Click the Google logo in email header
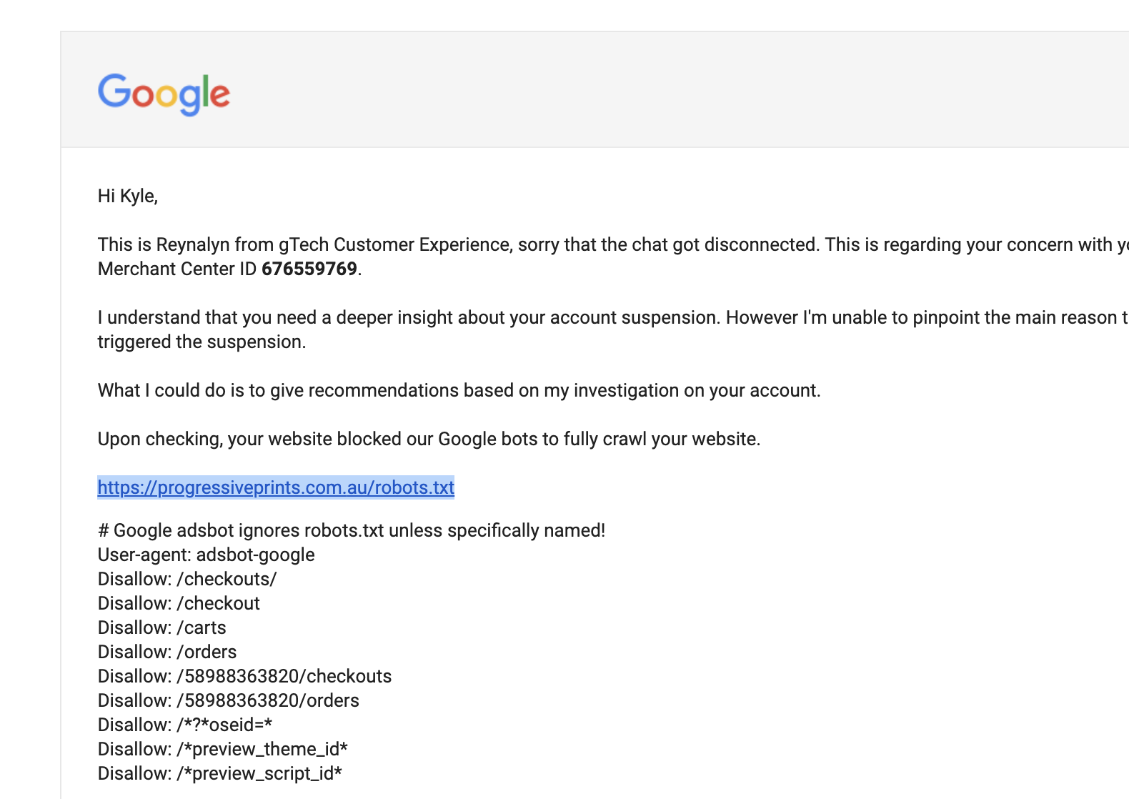Screen dimensions: 1129x799 click(164, 94)
